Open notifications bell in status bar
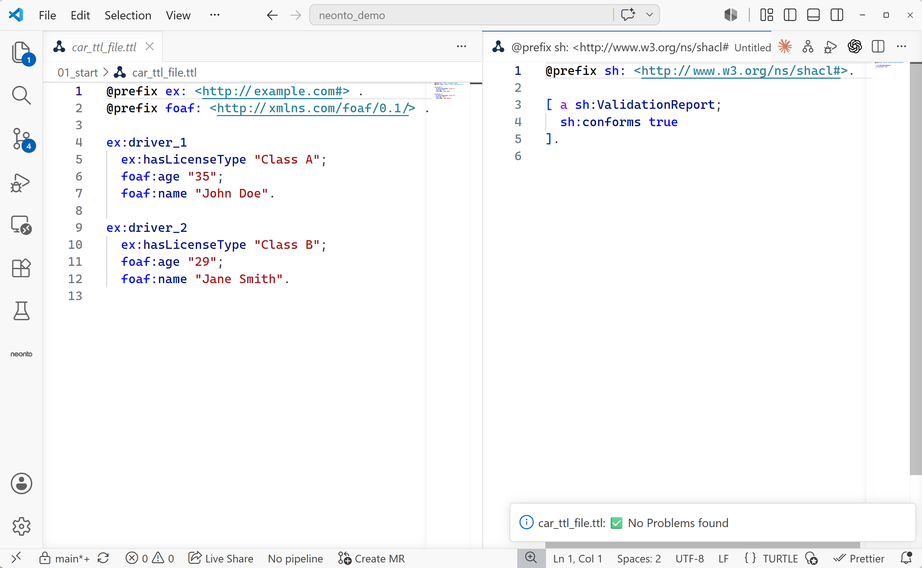Viewport: 922px width, 568px height. [x=907, y=558]
